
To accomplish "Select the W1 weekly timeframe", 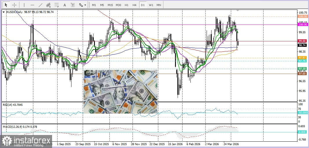I will pyautogui.click(x=151, y=5).
